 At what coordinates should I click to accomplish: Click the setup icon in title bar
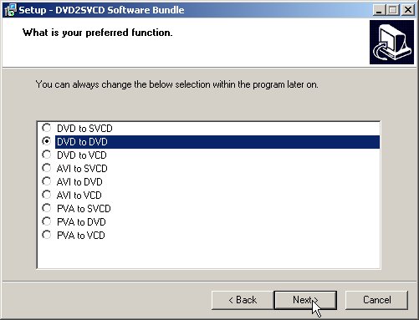10,10
